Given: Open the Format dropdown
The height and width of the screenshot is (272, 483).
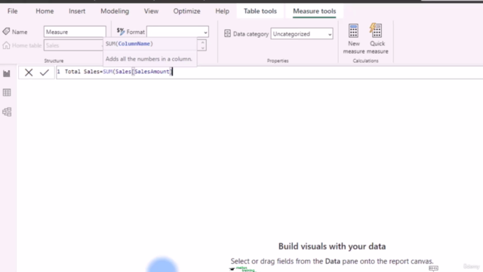Looking at the screenshot, I should tap(177, 32).
